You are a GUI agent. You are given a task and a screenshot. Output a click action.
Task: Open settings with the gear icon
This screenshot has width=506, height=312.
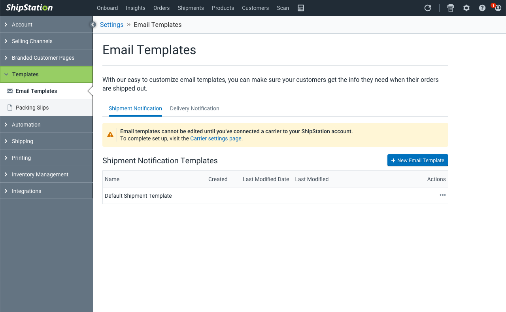click(x=466, y=8)
